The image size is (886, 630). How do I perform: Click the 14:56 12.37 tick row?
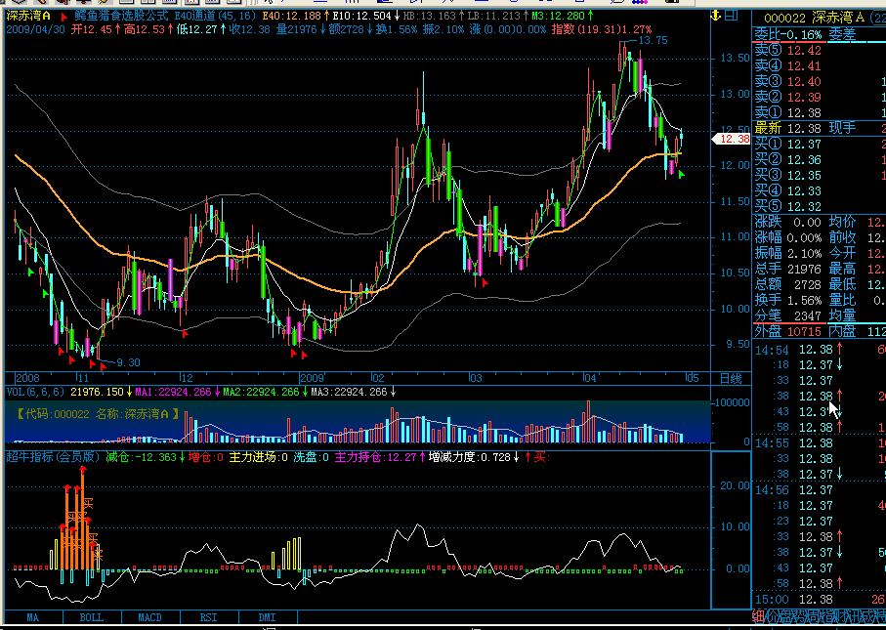(x=820, y=490)
